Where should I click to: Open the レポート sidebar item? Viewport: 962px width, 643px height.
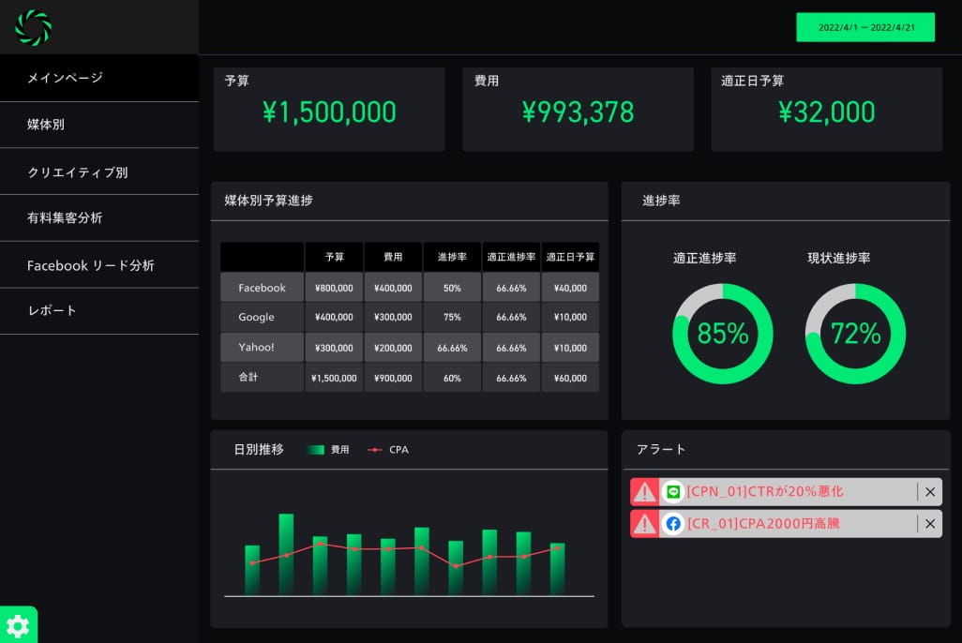tap(98, 310)
